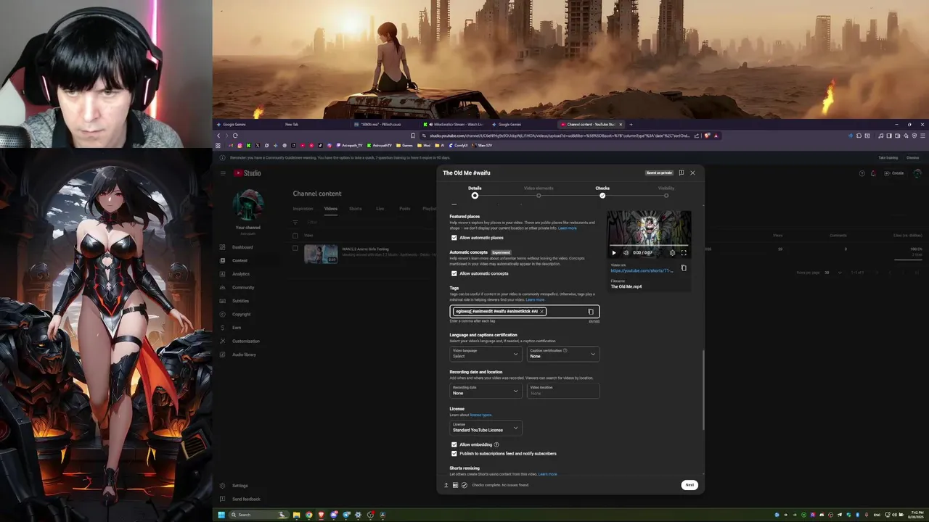929x522 pixels.
Task: Tick the select-all checkbox in video table header
Action: pos(295,236)
